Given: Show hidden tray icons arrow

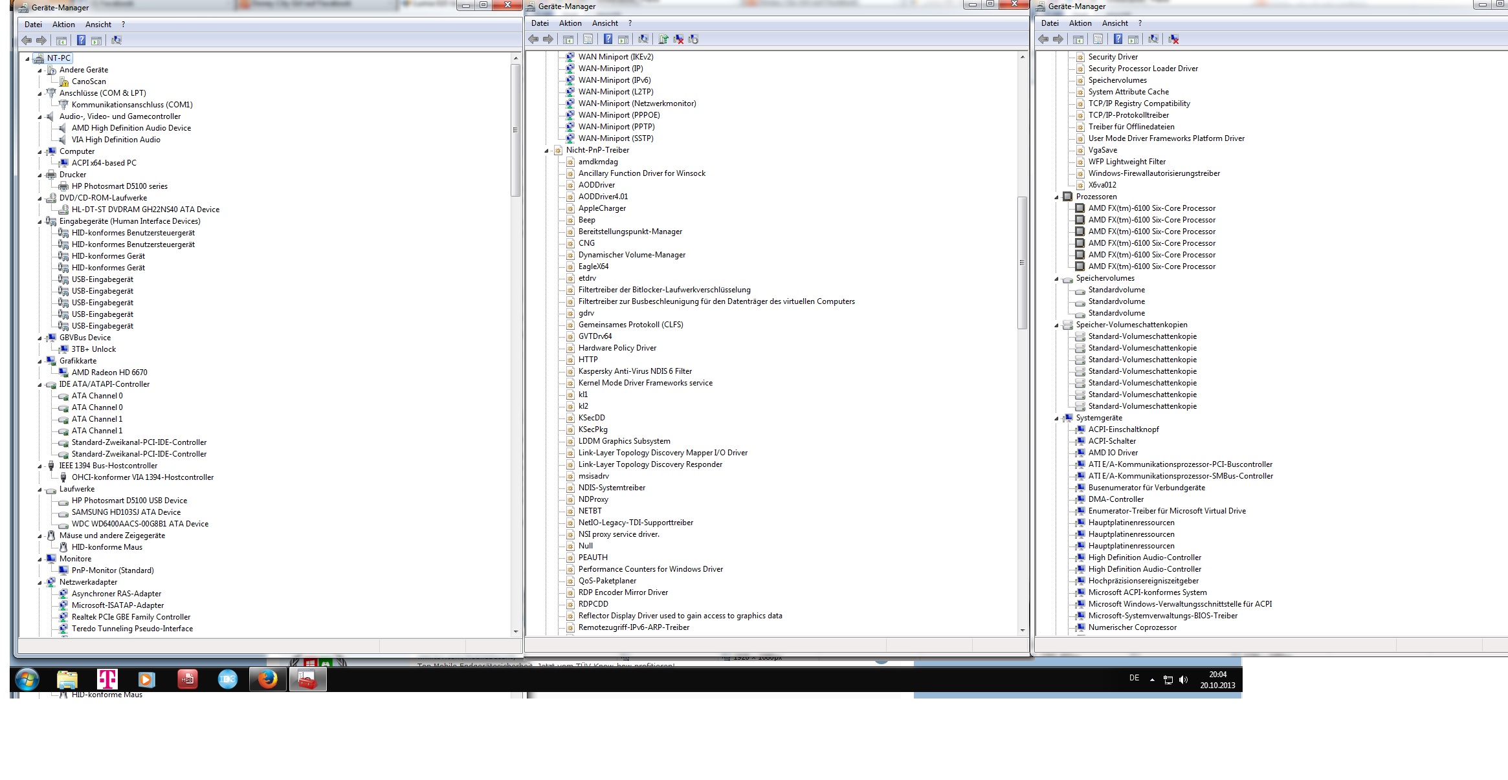Looking at the screenshot, I should point(1152,679).
